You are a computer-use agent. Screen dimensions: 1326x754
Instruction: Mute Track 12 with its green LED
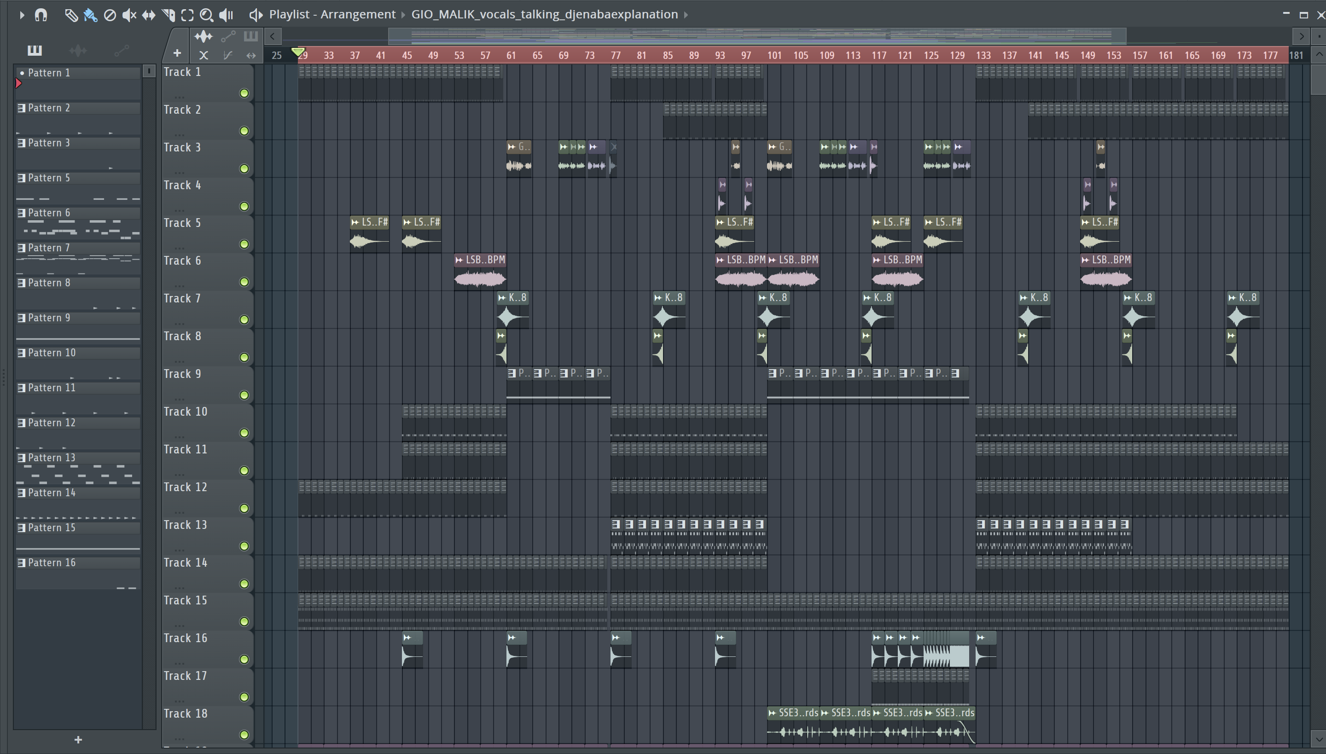coord(244,509)
